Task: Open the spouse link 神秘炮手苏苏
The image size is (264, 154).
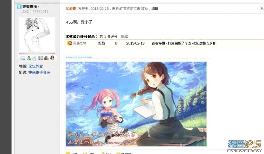Action: coord(39,72)
